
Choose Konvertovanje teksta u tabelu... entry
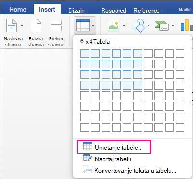(x=129, y=170)
